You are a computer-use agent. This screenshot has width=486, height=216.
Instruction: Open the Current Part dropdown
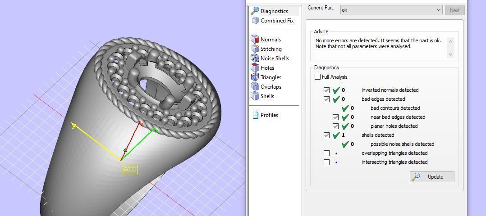[x=391, y=10]
